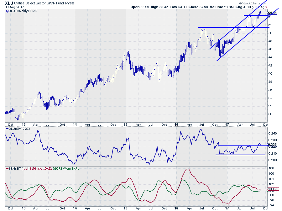This screenshot has width=282, height=211.
Task: Click year 15 under the RRG panel
Action: pyautogui.click(x=125, y=208)
